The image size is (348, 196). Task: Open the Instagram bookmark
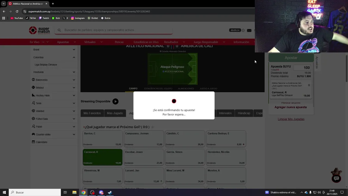(x=78, y=18)
